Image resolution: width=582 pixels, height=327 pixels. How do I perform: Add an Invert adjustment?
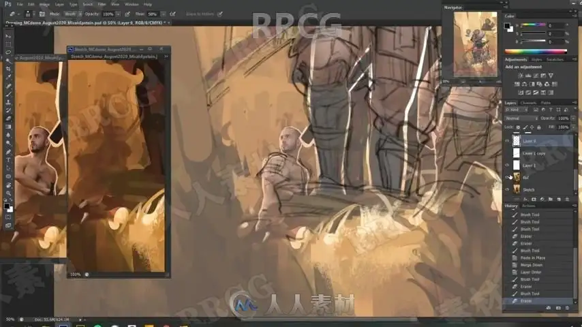521,93
